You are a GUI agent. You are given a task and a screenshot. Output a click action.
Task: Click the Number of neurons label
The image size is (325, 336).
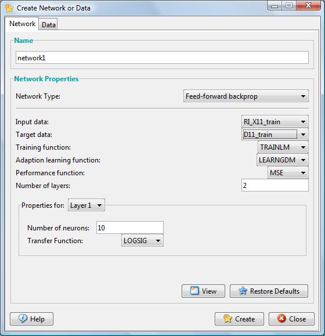click(x=58, y=228)
